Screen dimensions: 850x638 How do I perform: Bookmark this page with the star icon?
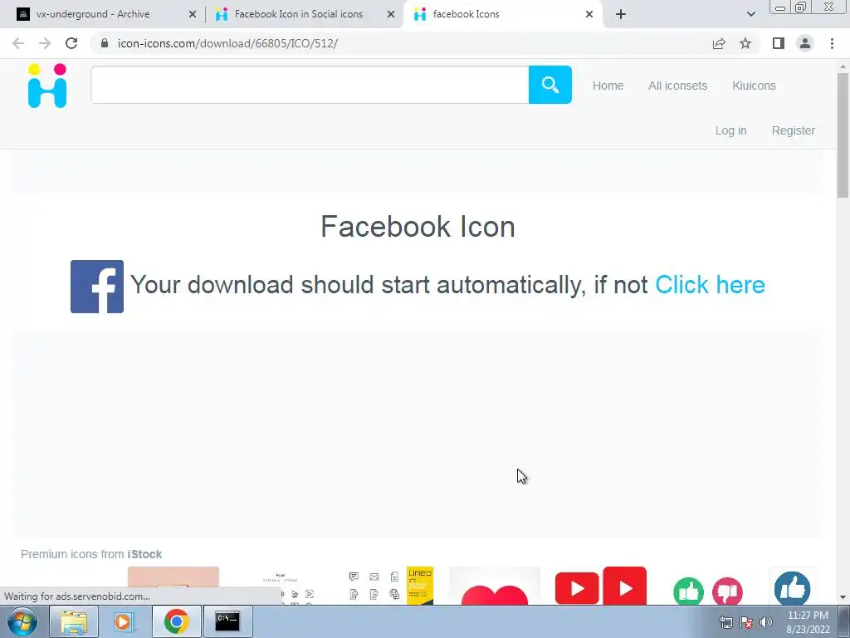click(745, 43)
